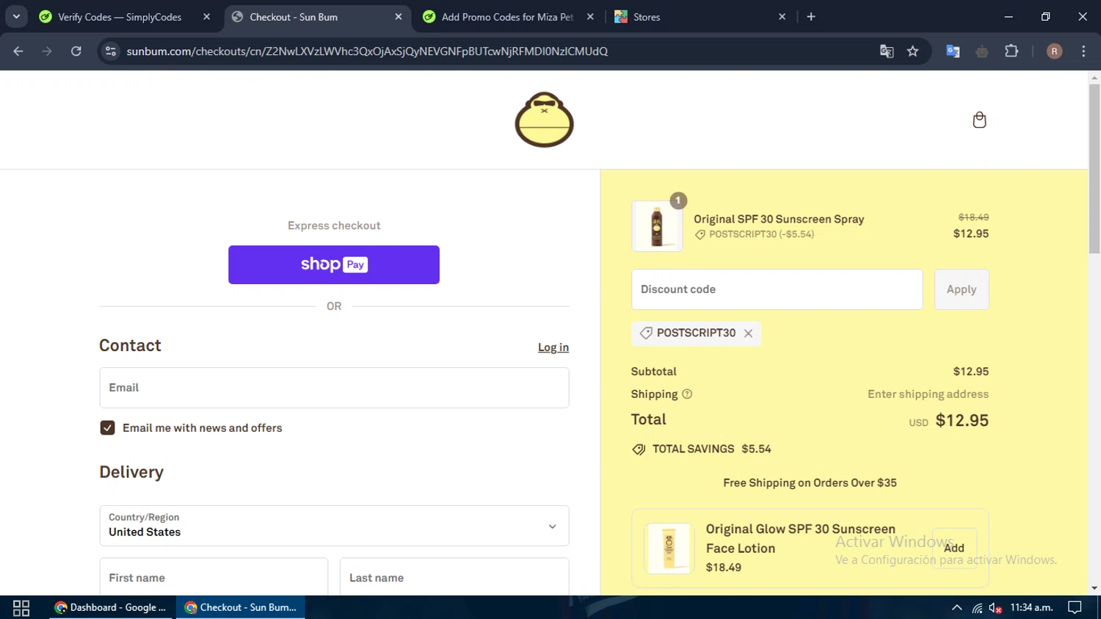Screen dimensions: 1101x619
Task: Switch to the Stores tab
Action: point(647,16)
